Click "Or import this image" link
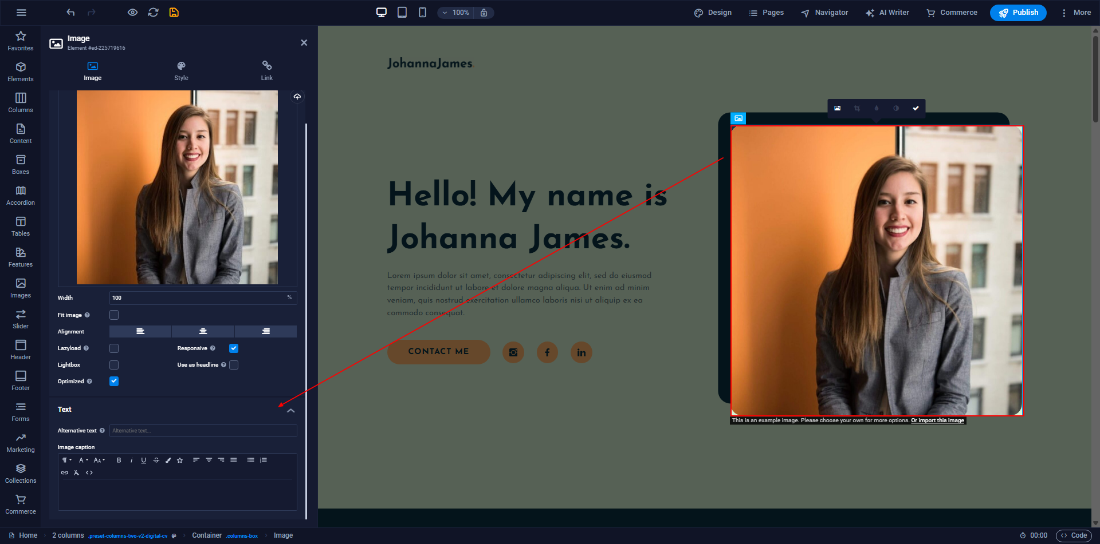This screenshot has width=1100, height=544. click(937, 420)
